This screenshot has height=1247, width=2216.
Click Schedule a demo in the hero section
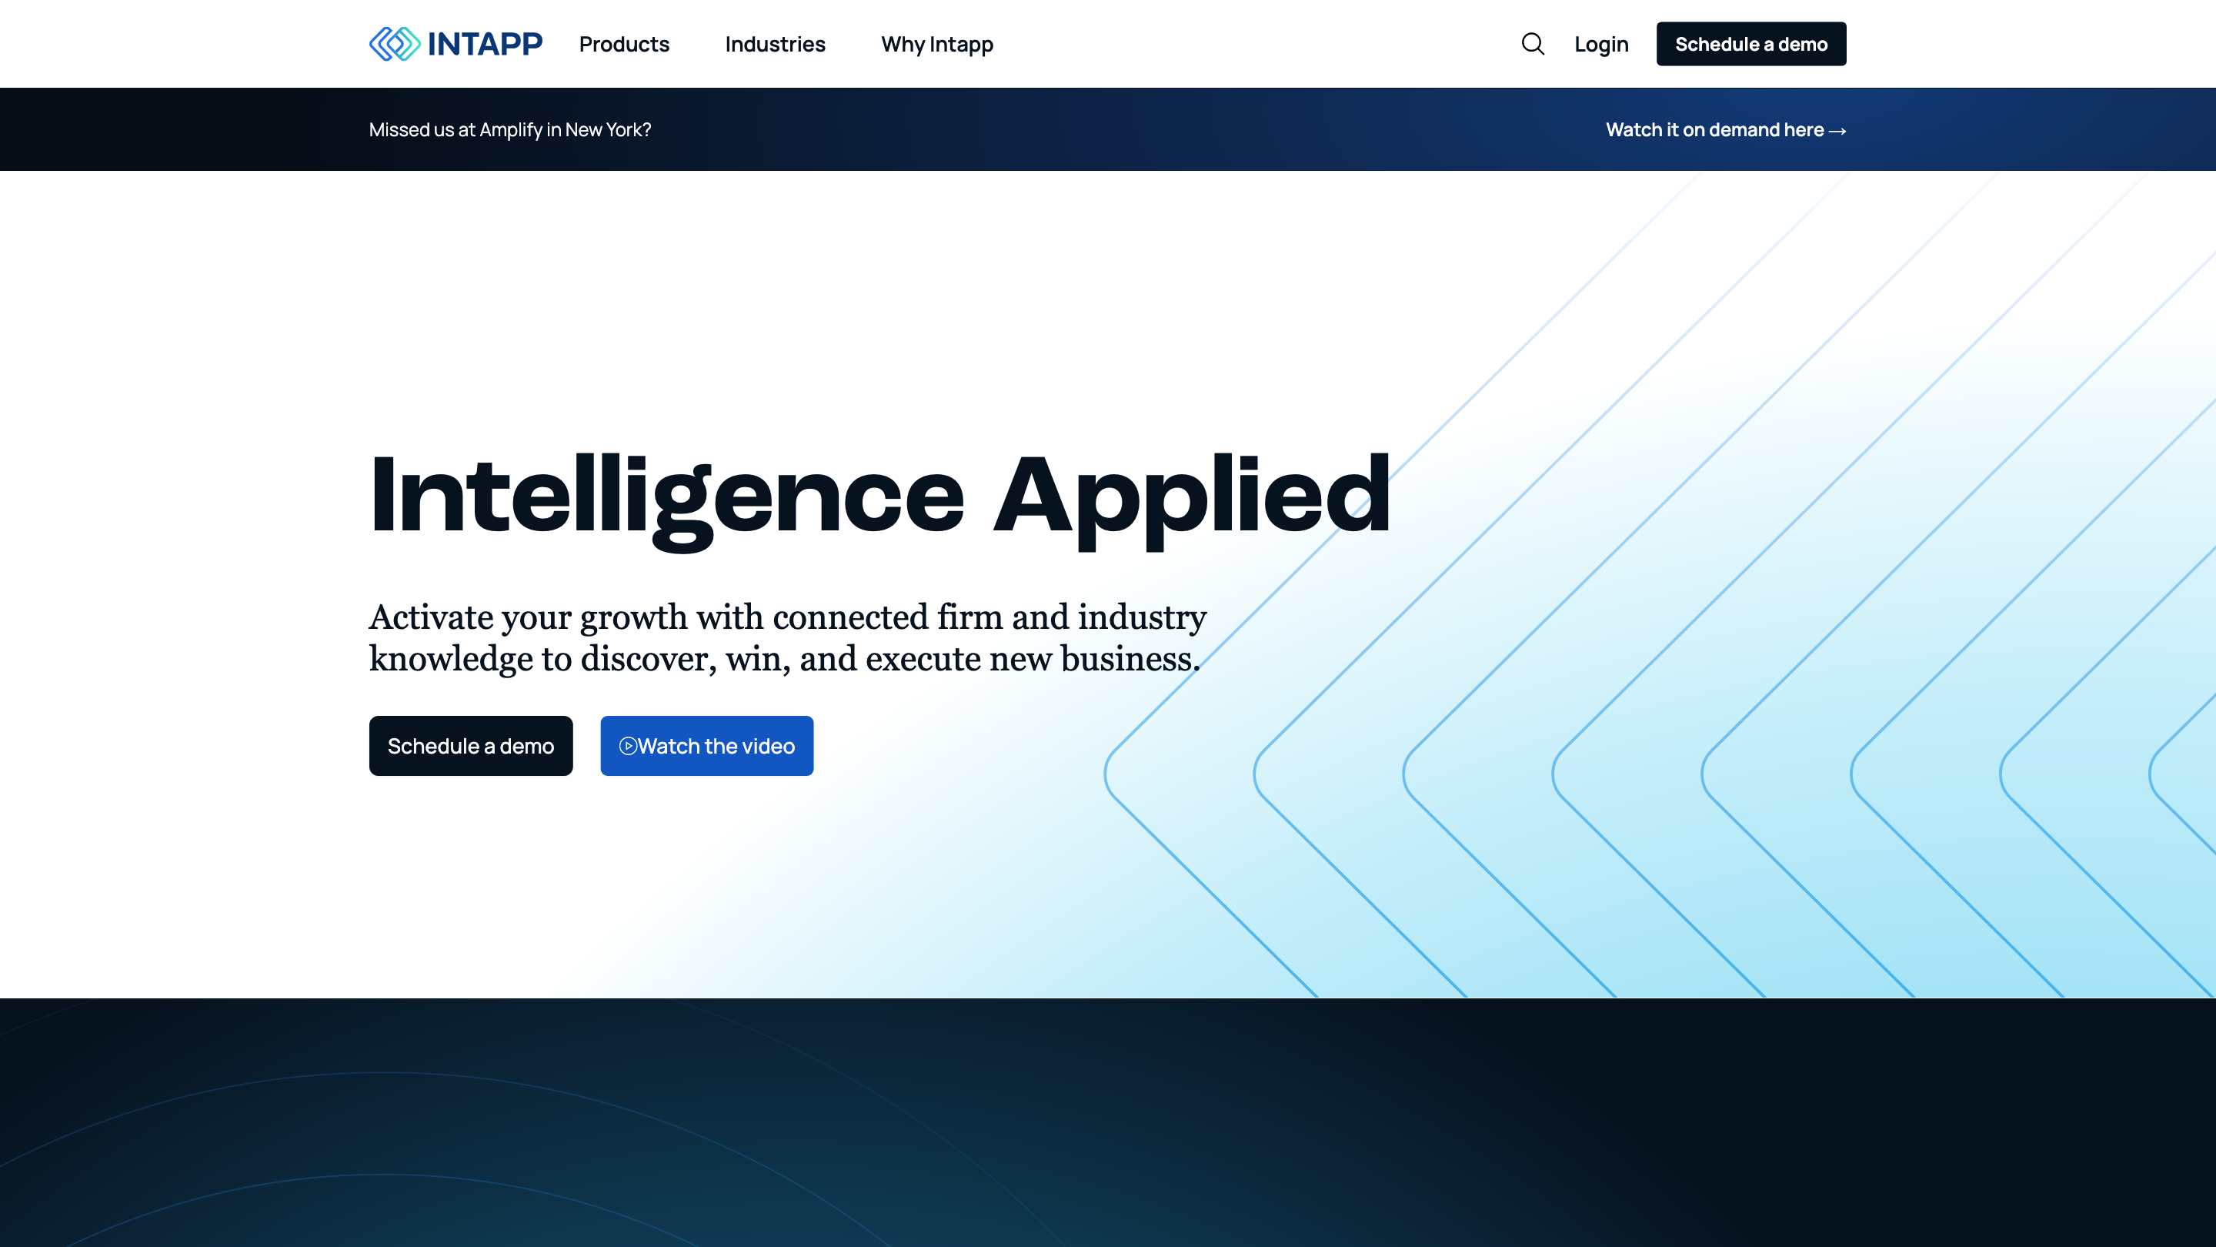point(471,745)
